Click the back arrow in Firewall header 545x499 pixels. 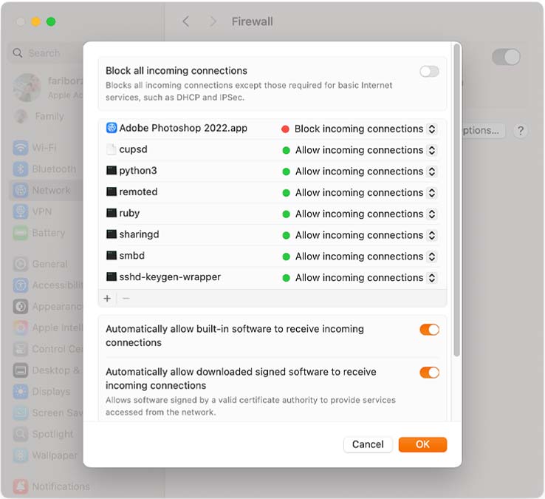point(186,21)
